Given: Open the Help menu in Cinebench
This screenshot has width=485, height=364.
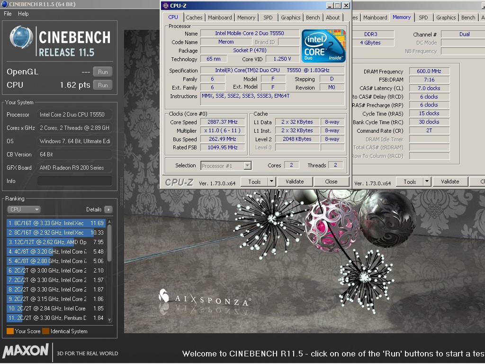Looking at the screenshot, I should click(x=23, y=14).
